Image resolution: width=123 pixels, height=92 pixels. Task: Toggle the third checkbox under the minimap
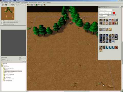pos(2,24)
